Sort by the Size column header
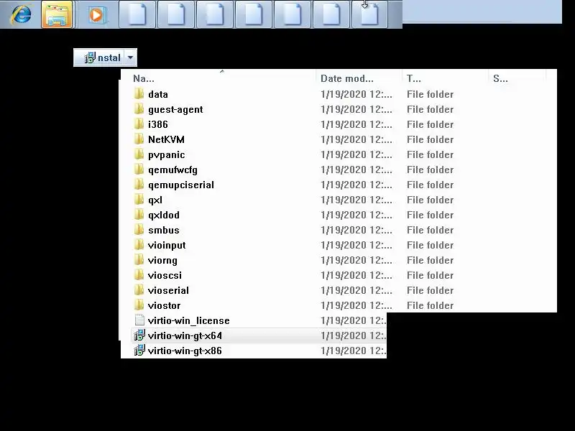 click(500, 78)
